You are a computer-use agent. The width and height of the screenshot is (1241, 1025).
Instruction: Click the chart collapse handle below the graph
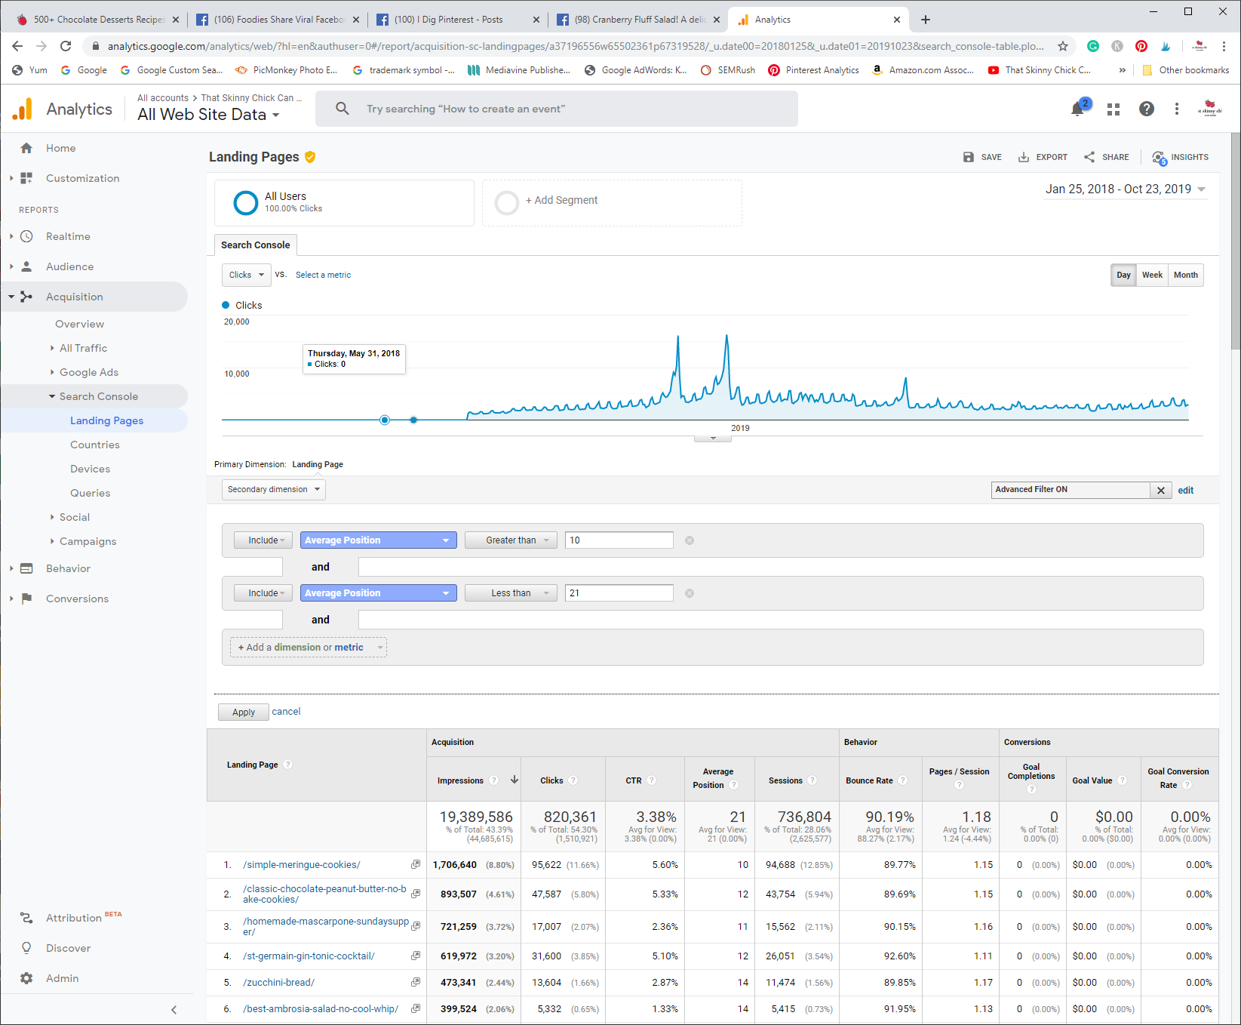pos(713,439)
